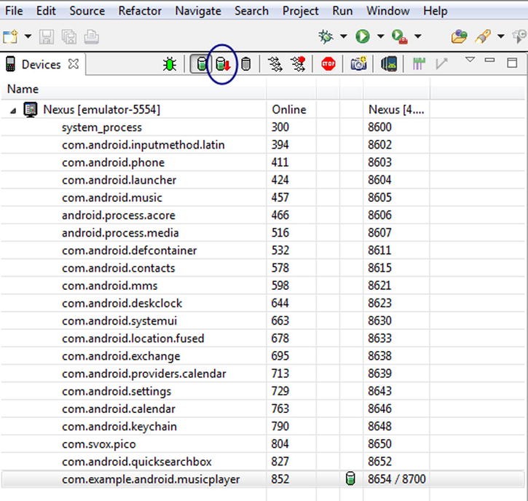Click the Cause GC trash icon
The height and width of the screenshot is (501, 528).
(246, 64)
